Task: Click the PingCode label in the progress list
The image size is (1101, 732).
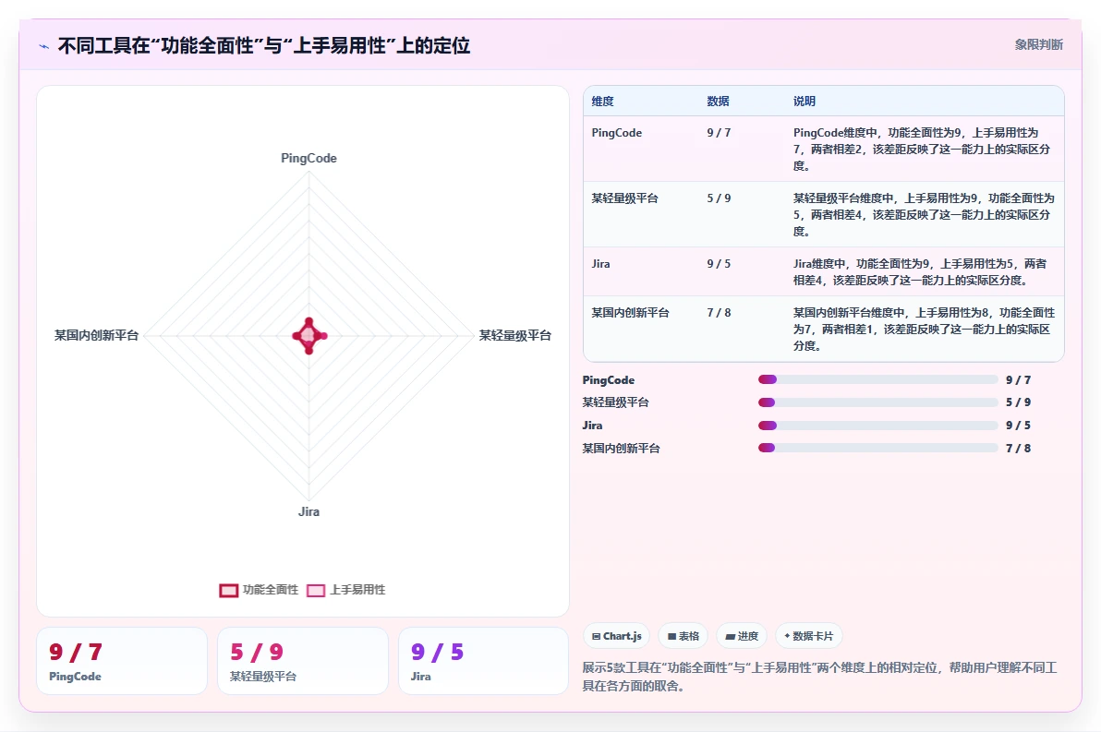Action: pos(608,379)
